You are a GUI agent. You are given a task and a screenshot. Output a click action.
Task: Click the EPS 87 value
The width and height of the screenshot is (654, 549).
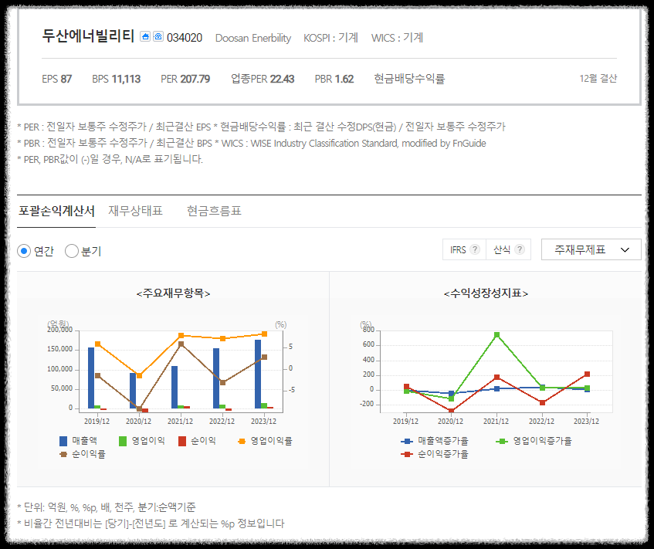tap(56, 79)
